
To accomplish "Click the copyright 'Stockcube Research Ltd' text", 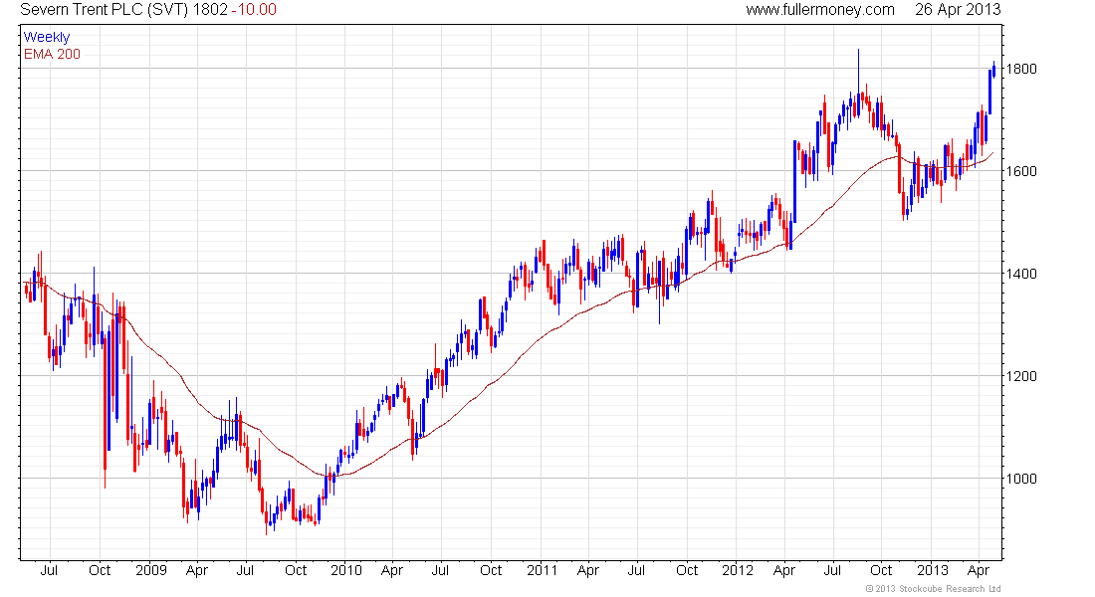I will [950, 589].
